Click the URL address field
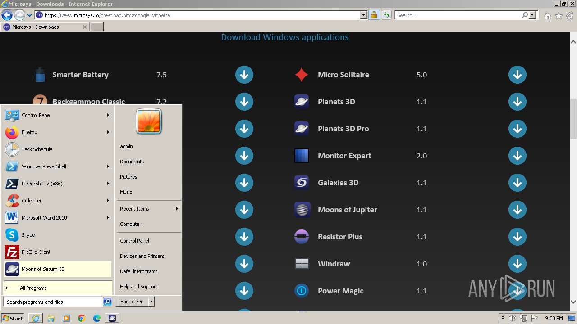The height and width of the screenshot is (324, 577). point(201,15)
